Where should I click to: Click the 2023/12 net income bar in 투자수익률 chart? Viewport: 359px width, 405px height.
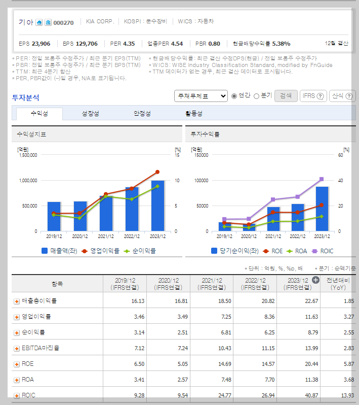pyautogui.click(x=322, y=209)
